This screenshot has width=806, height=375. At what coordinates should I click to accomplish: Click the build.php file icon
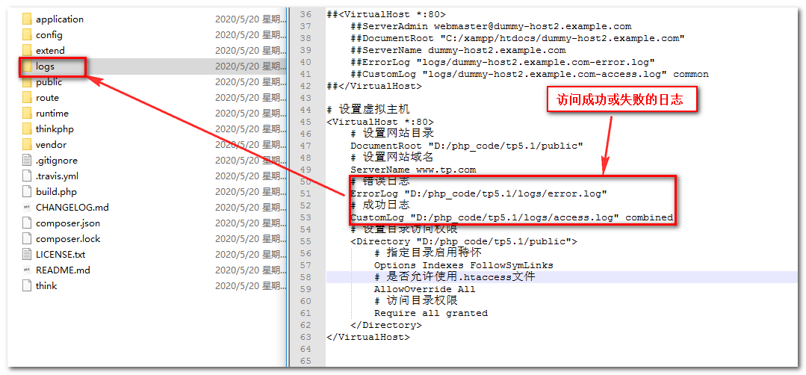(27, 192)
